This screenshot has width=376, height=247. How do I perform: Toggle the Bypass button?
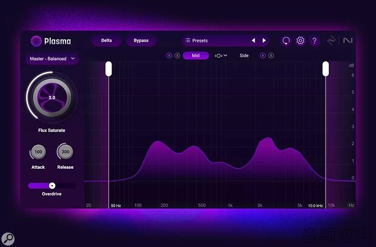tap(141, 41)
